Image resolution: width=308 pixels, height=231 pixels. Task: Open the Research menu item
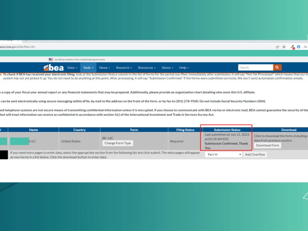click(x=124, y=67)
